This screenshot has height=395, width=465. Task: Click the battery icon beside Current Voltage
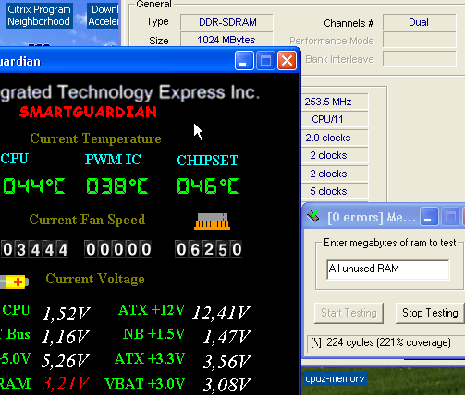pyautogui.click(x=14, y=281)
